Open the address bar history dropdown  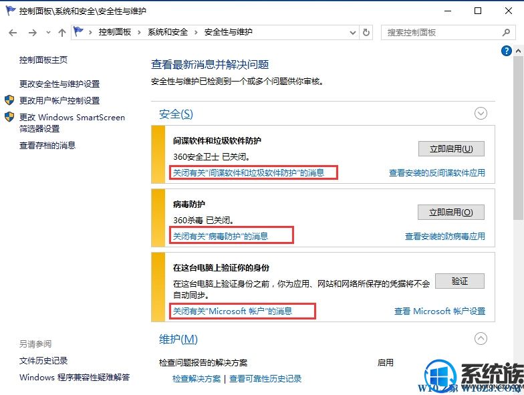(353, 33)
